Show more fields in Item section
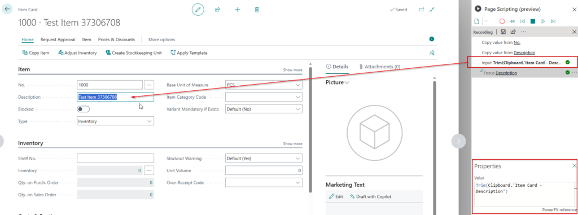Viewport: 578px width, 215px height. pyautogui.click(x=293, y=70)
